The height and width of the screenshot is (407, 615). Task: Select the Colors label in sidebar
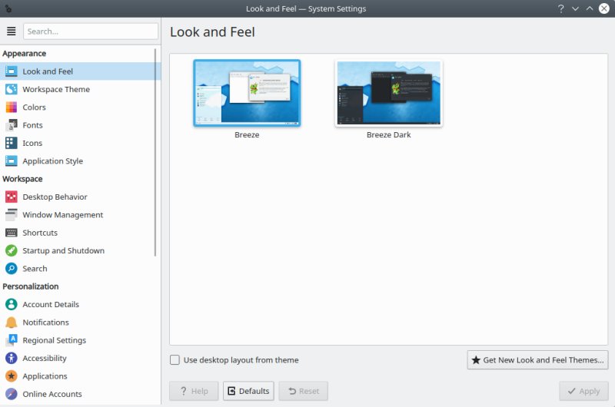click(34, 108)
